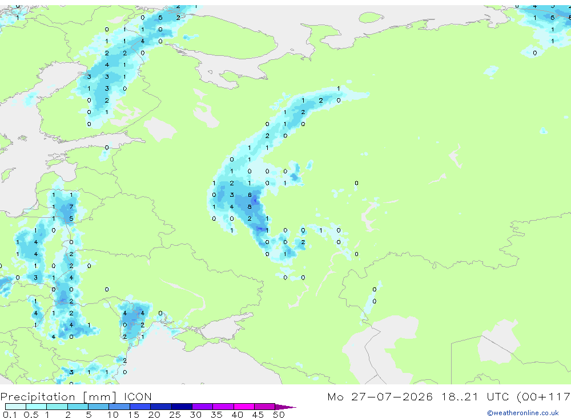This screenshot has width=571, height=418.
Task: Click the "15" legend scale label
Action: click(x=134, y=415)
